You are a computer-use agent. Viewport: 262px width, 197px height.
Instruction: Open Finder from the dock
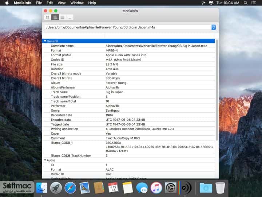41,188
